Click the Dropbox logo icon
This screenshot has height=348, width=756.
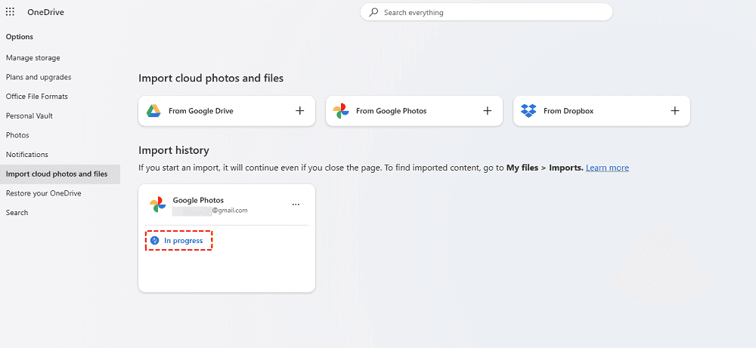click(528, 111)
